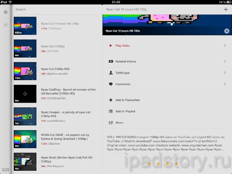Click the DjEphixa uploader name

54,144
